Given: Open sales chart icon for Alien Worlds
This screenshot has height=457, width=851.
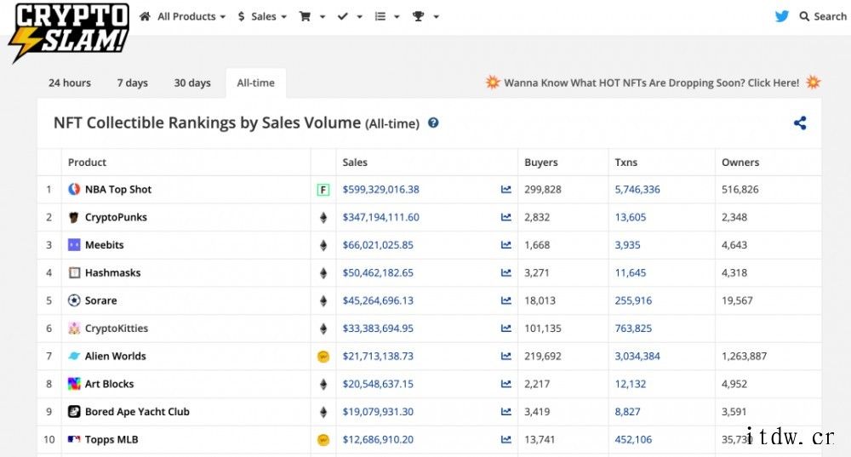Looking at the screenshot, I should [505, 356].
